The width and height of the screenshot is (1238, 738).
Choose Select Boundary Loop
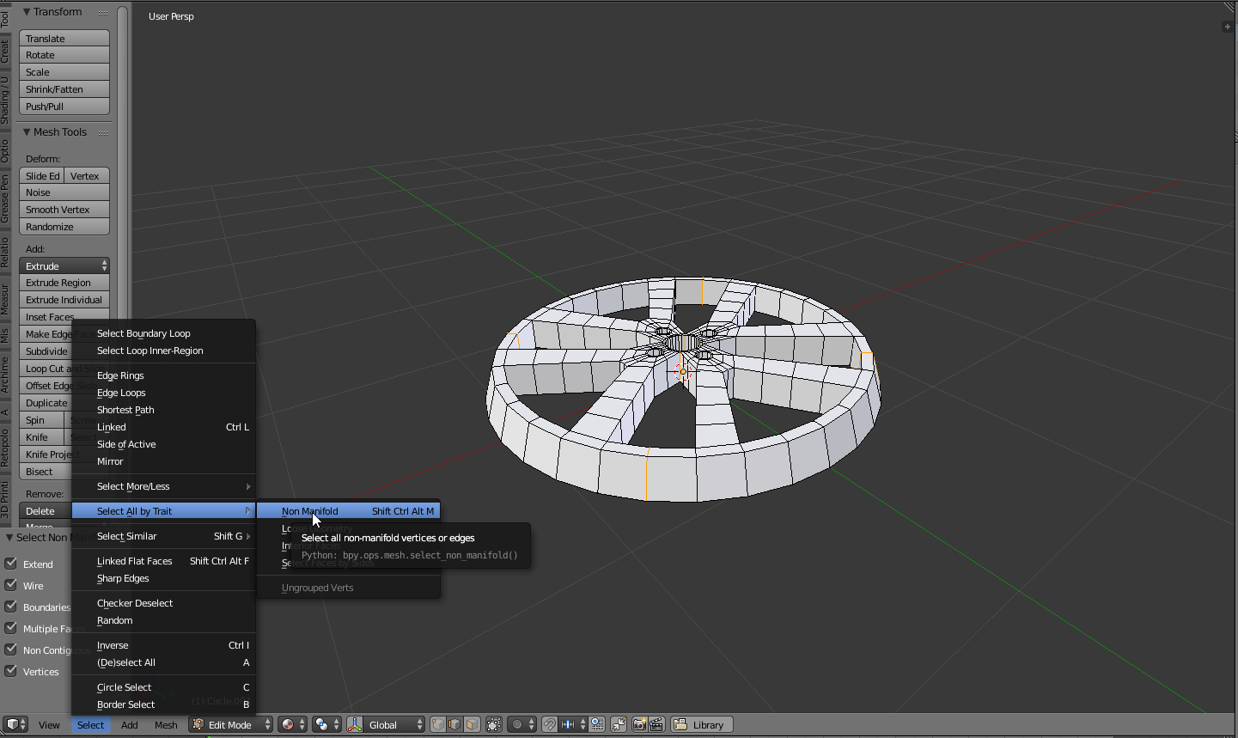coord(163,333)
